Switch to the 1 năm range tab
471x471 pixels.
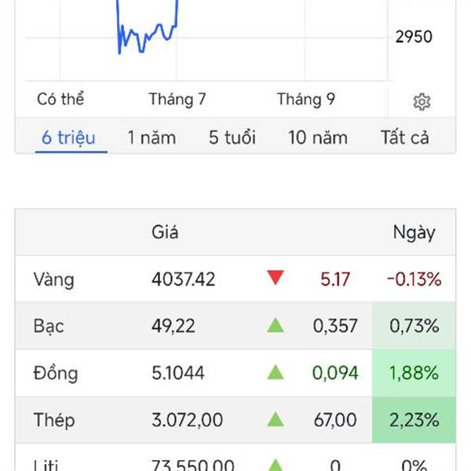(152, 138)
